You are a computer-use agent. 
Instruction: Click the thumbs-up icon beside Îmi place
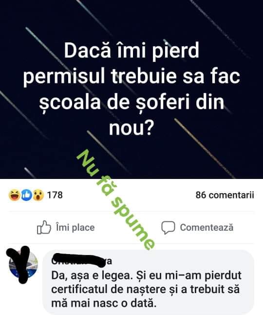44,227
